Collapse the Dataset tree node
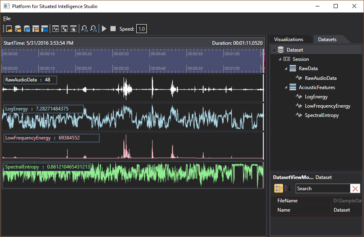 click(274, 49)
